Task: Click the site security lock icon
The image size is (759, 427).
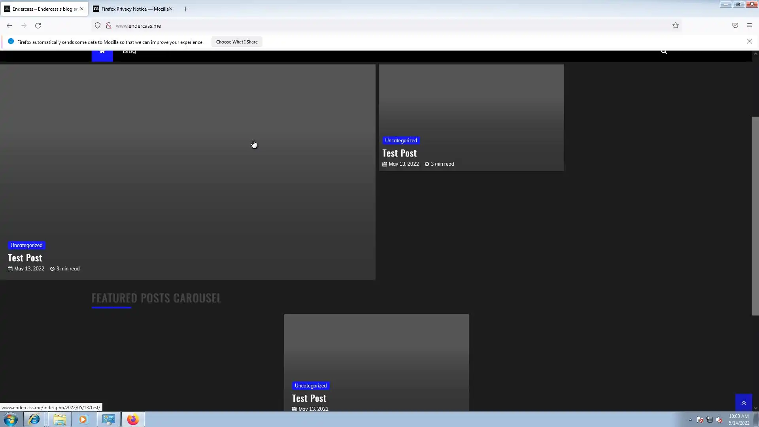Action: (x=108, y=26)
